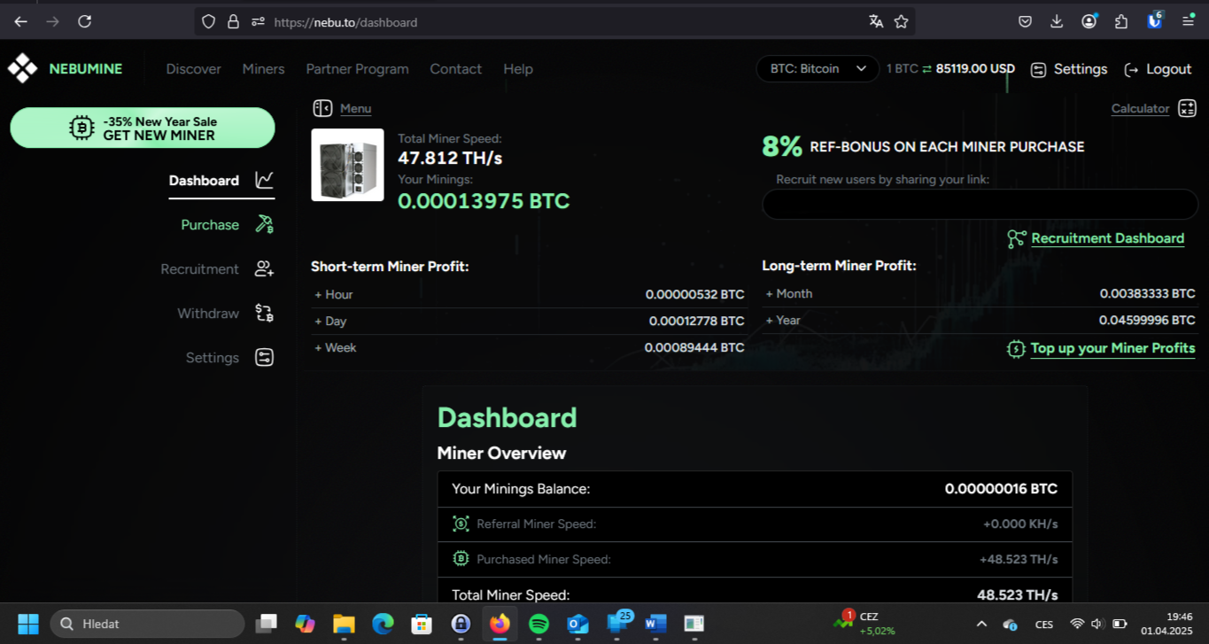Reload the page with refresh icon

click(85, 21)
